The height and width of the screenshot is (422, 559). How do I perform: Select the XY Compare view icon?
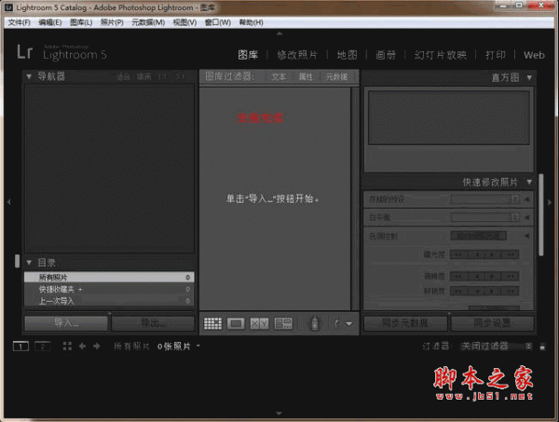259,323
